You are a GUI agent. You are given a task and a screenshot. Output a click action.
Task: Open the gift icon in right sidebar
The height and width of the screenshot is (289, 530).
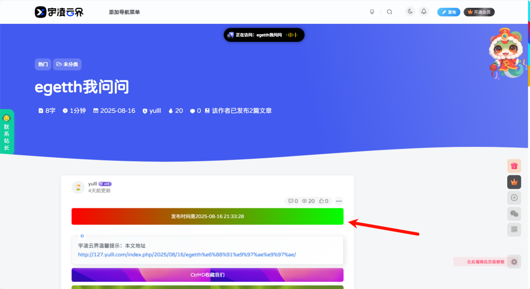514,166
